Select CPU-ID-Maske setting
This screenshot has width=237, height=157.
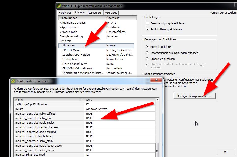pyautogui.click(x=71, y=50)
